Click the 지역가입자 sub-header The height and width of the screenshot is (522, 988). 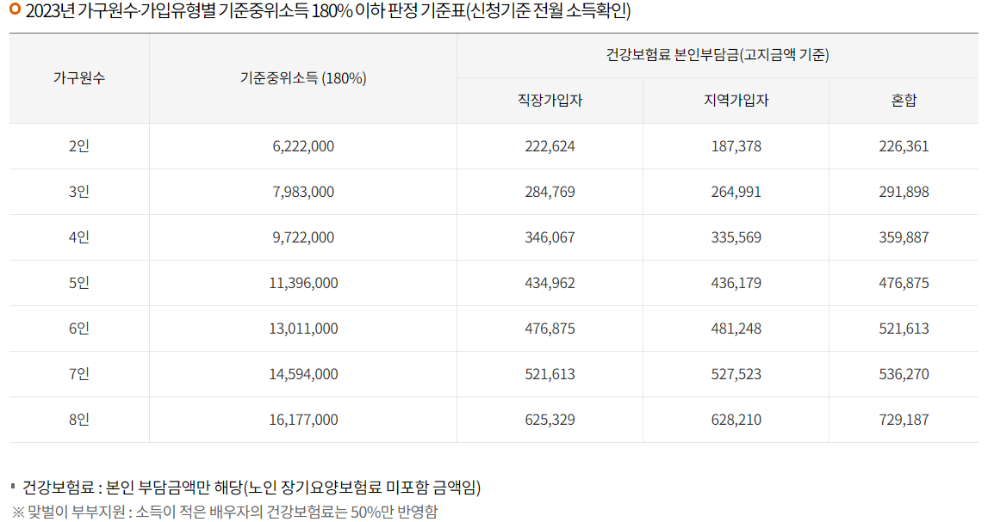click(x=736, y=101)
